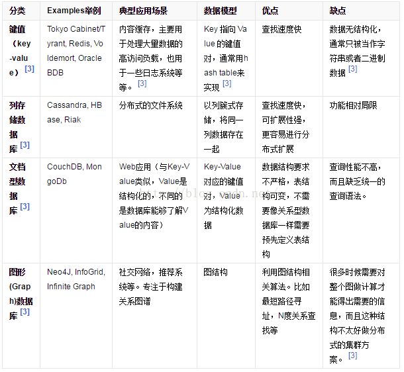The height and width of the screenshot is (372, 404).
Task: Open the [3] reference next to 列存储数据库
Action: (25, 145)
